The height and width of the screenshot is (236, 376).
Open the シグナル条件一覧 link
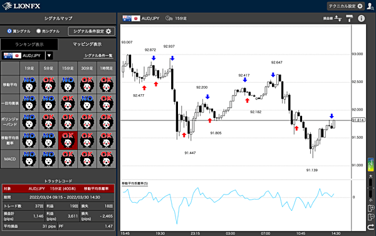[98, 55]
